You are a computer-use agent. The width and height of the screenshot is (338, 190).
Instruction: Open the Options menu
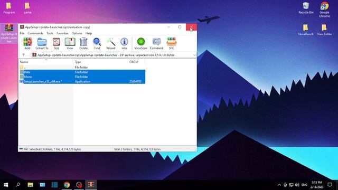tap(77, 33)
